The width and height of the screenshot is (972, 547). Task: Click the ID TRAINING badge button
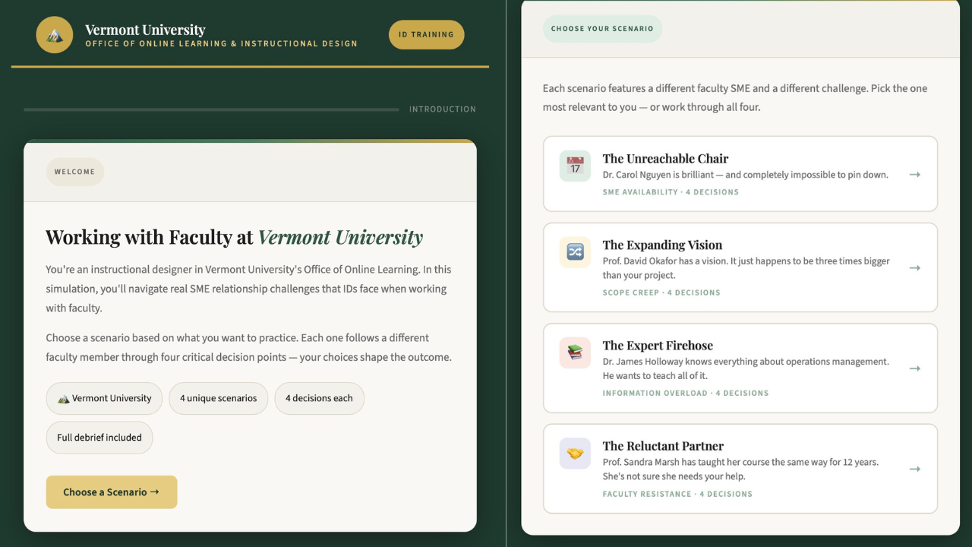coord(426,34)
